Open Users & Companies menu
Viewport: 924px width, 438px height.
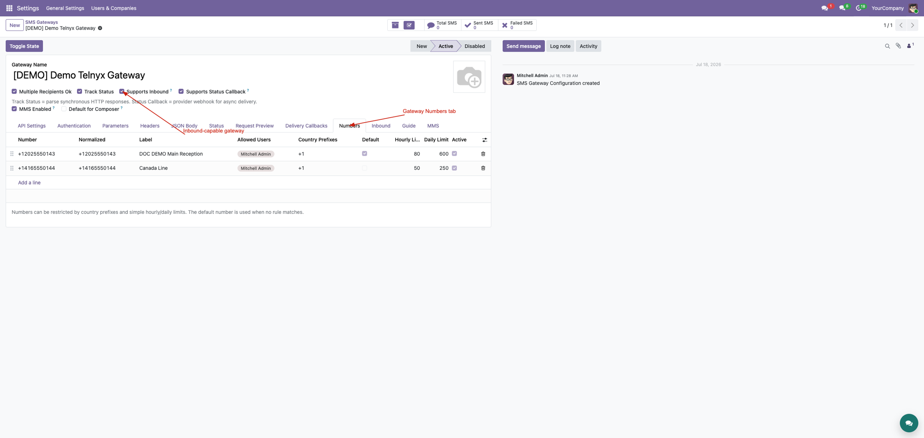pos(114,8)
